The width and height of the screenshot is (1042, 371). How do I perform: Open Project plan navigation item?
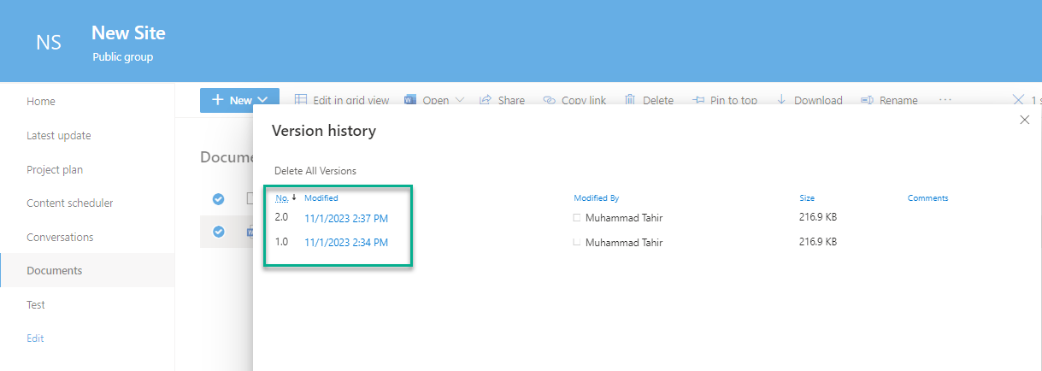(x=55, y=169)
